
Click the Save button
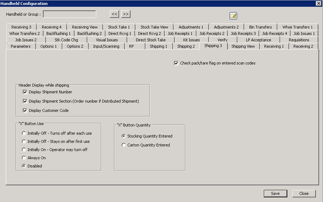coord(275,193)
